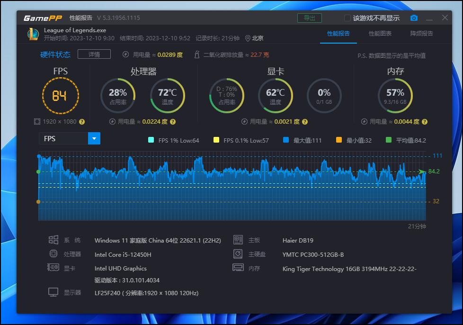Click the CPU 72℃ temperature gauge

(x=168, y=96)
